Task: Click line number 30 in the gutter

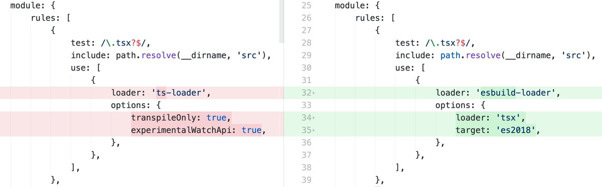Action: (307, 68)
